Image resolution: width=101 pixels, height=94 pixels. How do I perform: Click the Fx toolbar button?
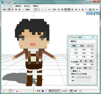coord(97,10)
